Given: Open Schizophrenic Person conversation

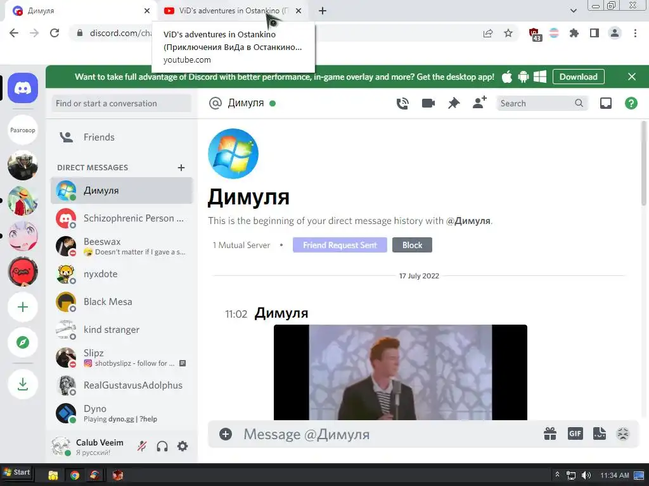Looking at the screenshot, I should tap(122, 218).
